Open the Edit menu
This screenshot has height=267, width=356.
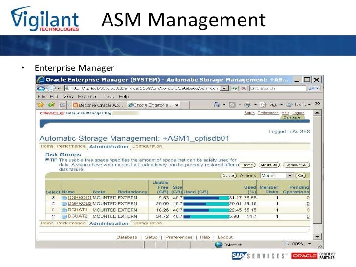[x=54, y=97]
